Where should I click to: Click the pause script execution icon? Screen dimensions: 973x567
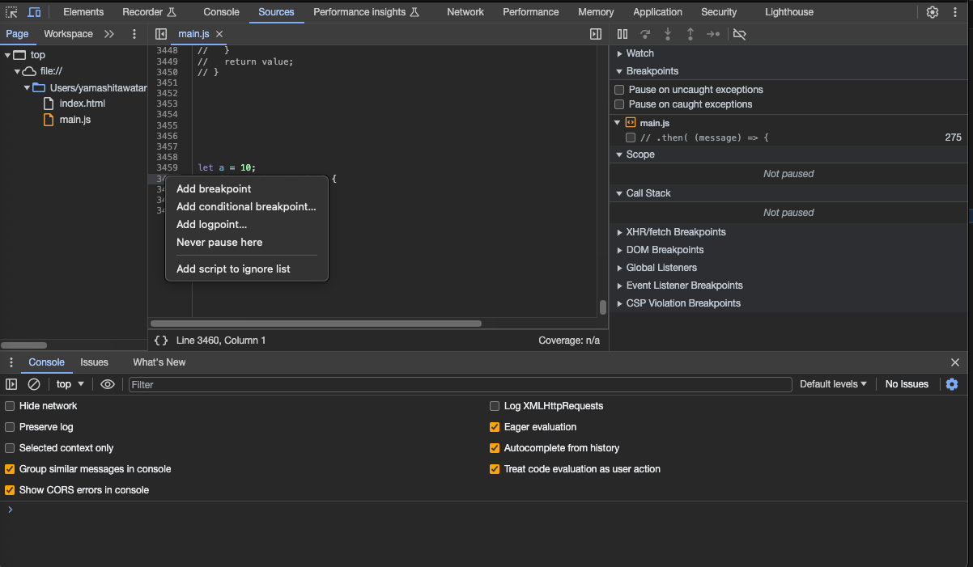coord(622,34)
